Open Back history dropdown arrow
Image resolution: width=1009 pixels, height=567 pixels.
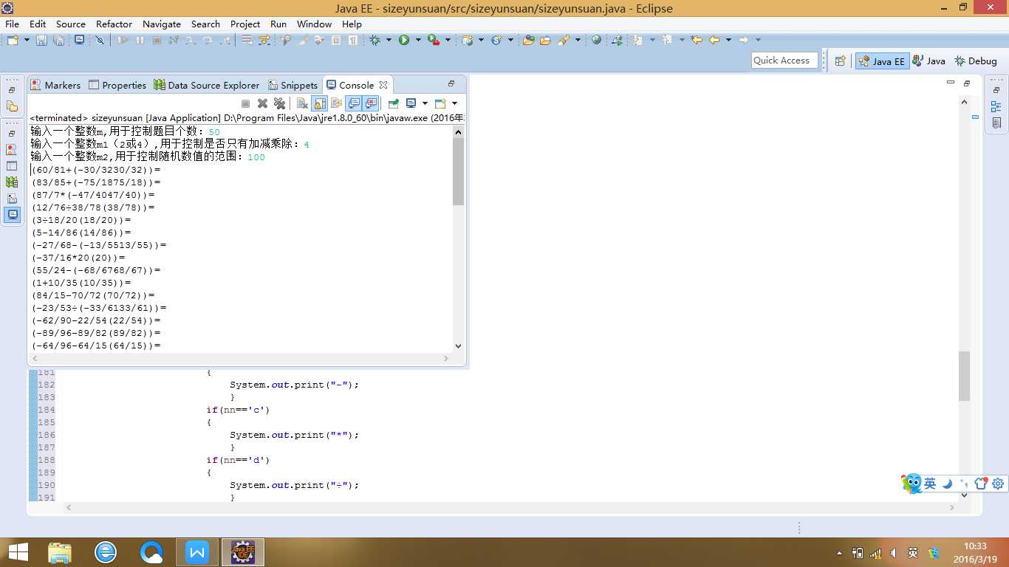pyautogui.click(x=728, y=40)
